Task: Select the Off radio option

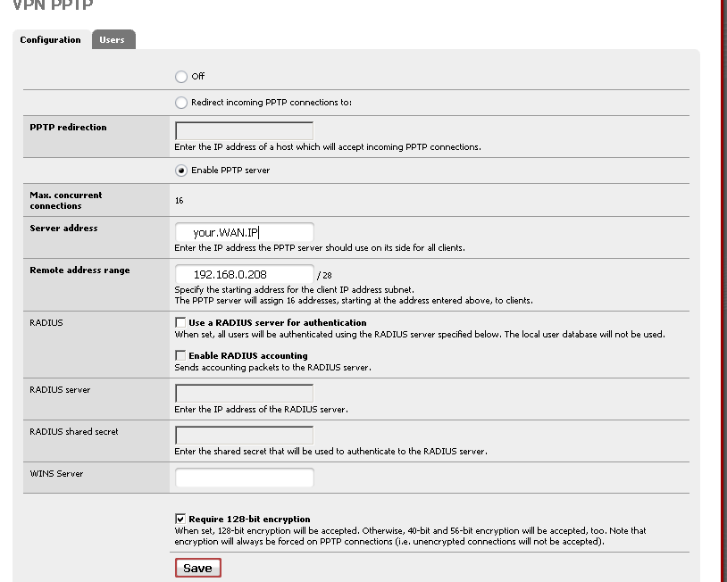Action: 181,77
